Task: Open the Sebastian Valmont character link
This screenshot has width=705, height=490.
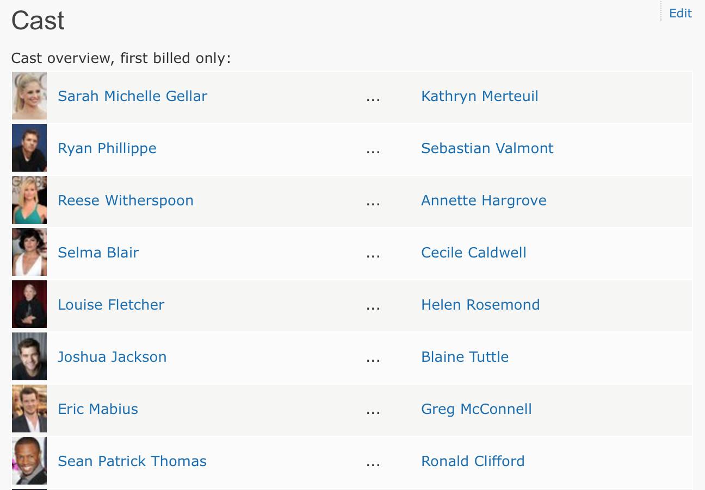Action: point(487,148)
